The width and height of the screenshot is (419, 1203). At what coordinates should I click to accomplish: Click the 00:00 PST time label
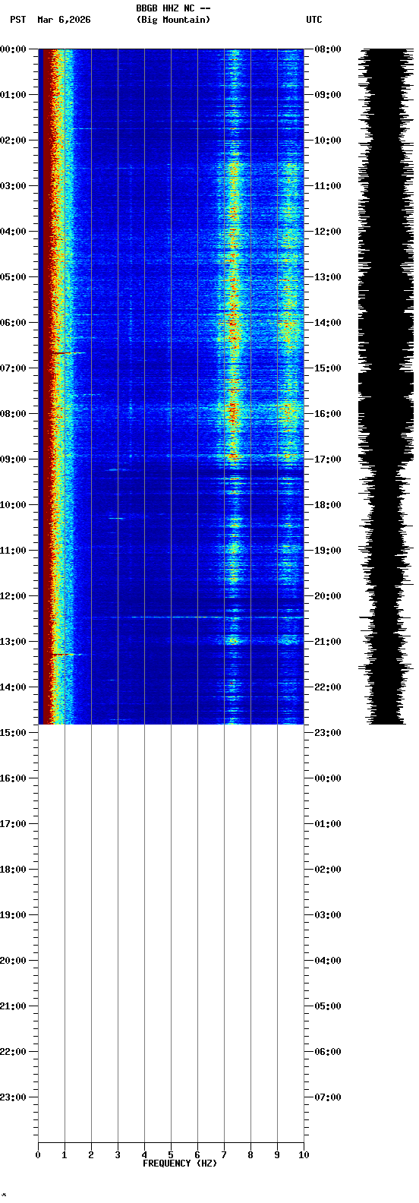(14, 49)
